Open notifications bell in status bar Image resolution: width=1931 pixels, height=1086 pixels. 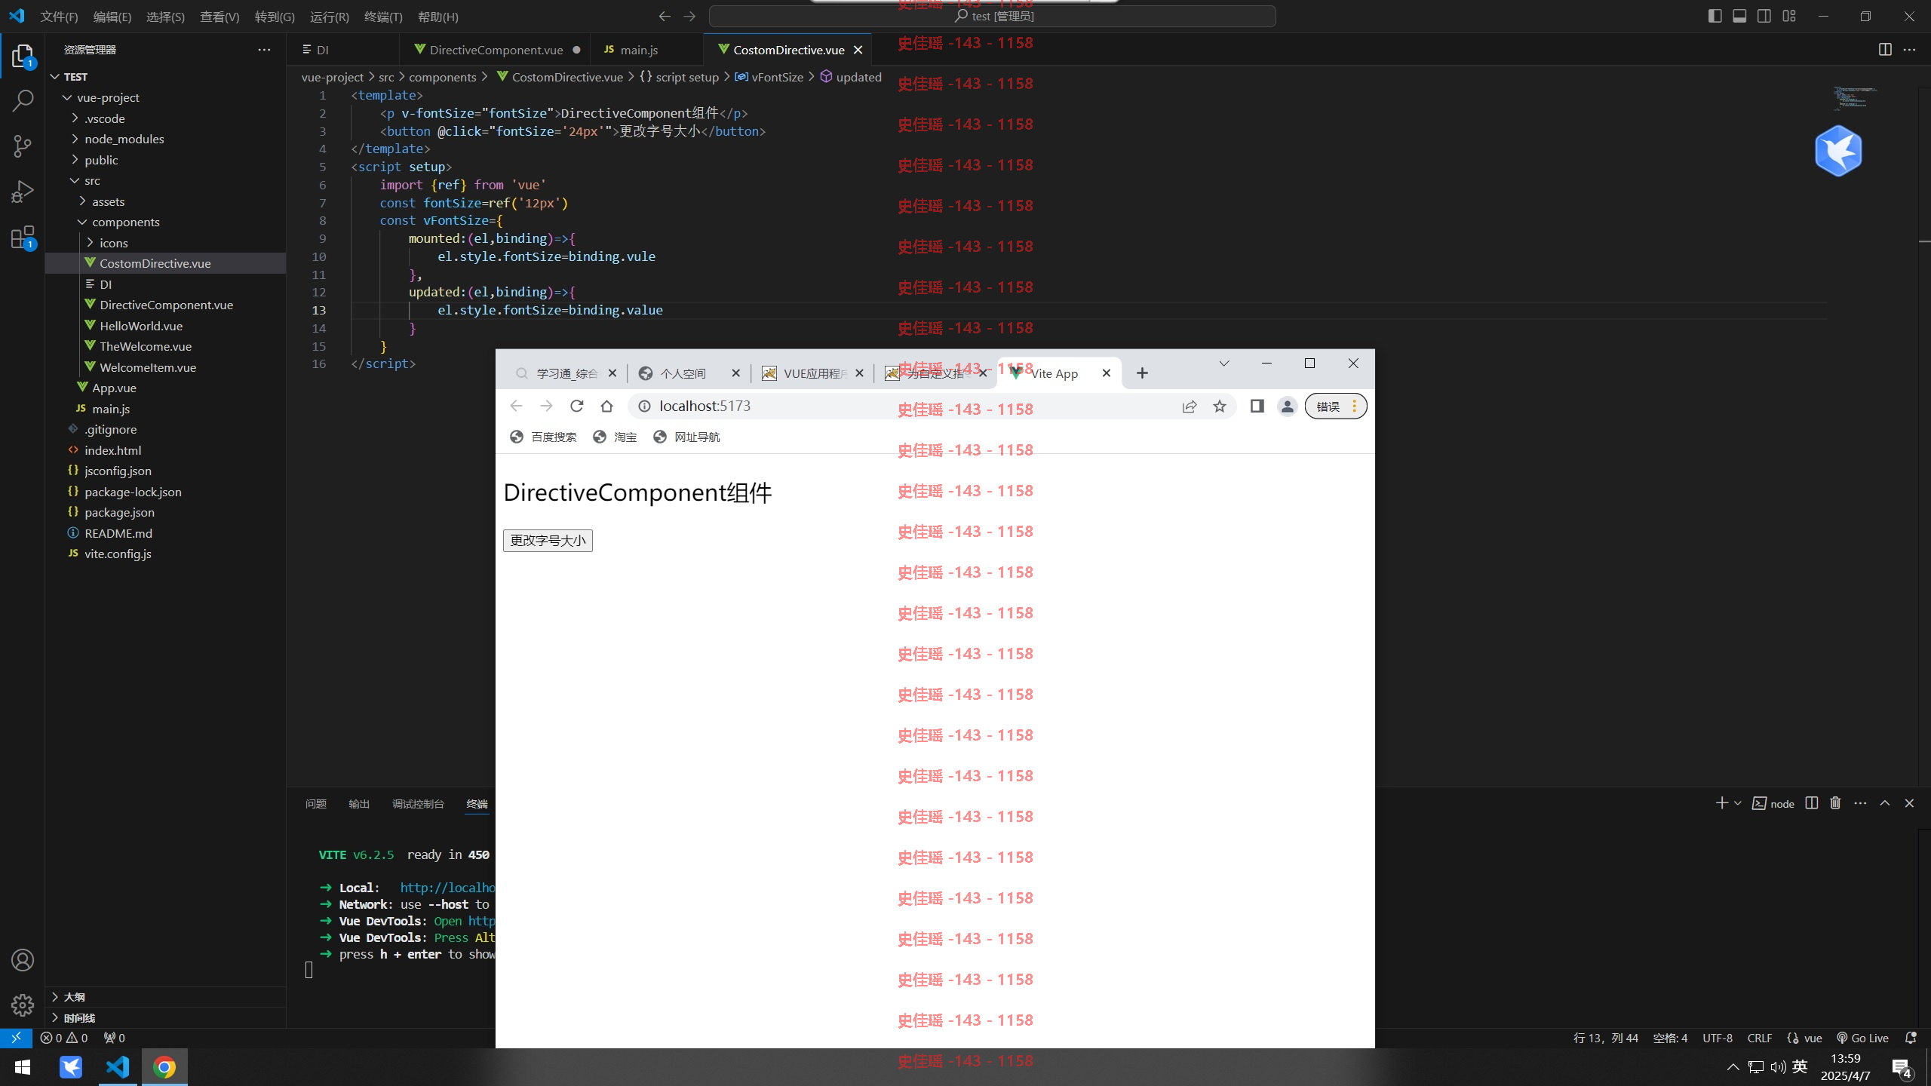tap(1911, 1038)
